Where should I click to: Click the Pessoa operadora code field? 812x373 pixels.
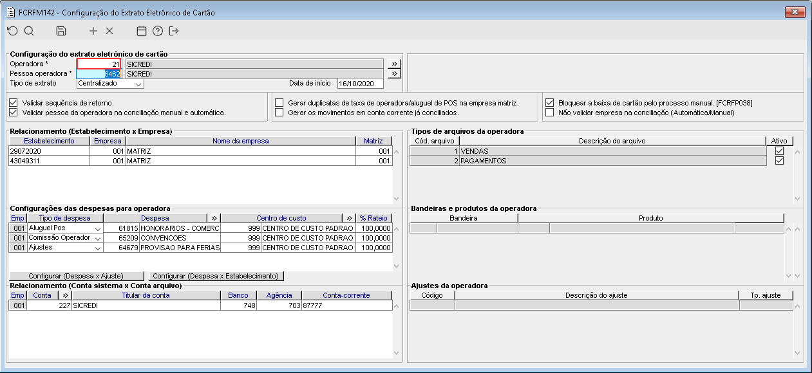(x=99, y=74)
